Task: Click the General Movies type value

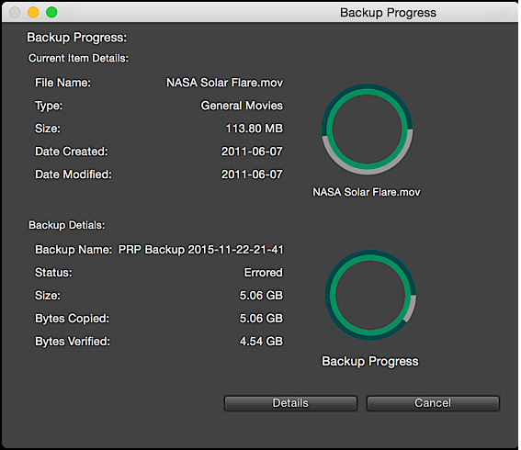Action: point(242,106)
